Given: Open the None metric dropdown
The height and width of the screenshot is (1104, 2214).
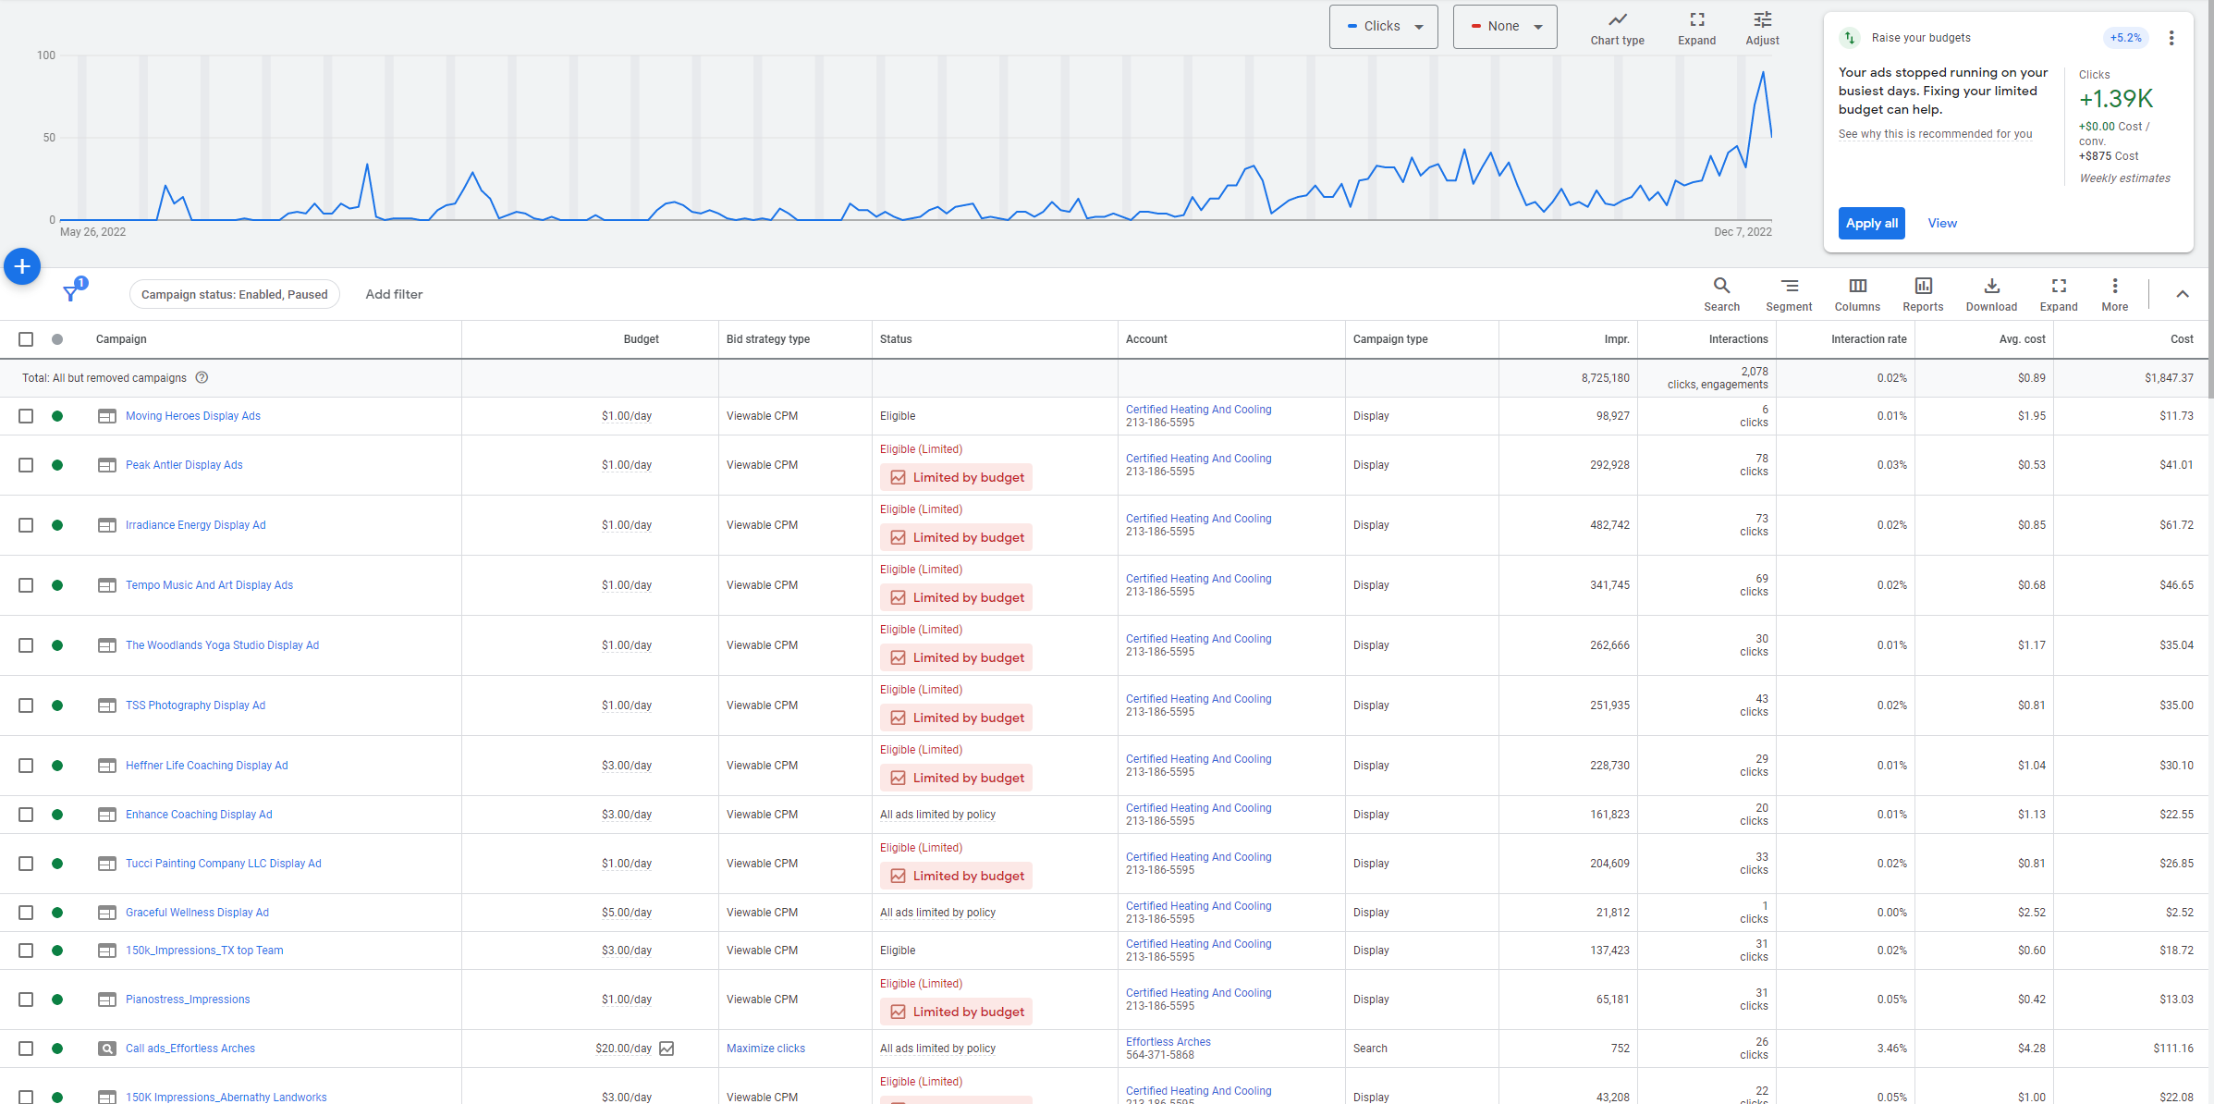Looking at the screenshot, I should [1505, 27].
